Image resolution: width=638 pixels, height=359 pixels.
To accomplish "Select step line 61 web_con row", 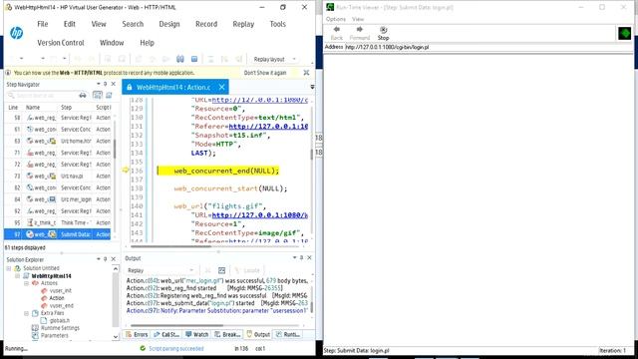I will coord(58,130).
